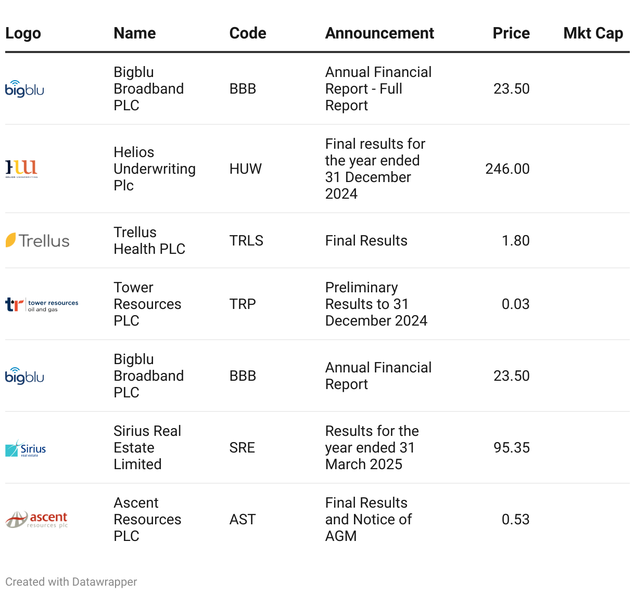Screen dimensions: 635x594
Task: Click the Preliminary Results to 31 December 2024 announcement
Action: coord(376,304)
